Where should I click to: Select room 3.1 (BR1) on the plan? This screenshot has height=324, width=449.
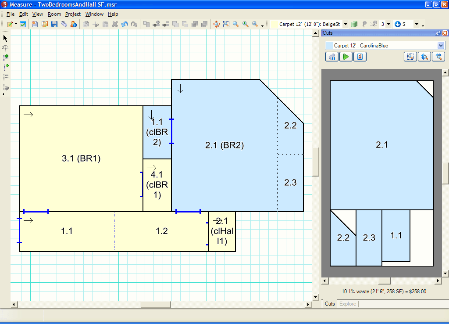[81, 158]
